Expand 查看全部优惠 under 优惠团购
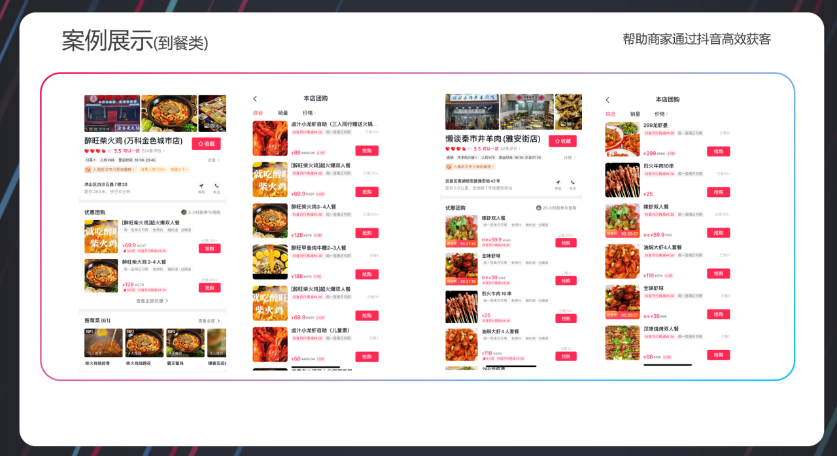837x456 pixels. click(152, 301)
